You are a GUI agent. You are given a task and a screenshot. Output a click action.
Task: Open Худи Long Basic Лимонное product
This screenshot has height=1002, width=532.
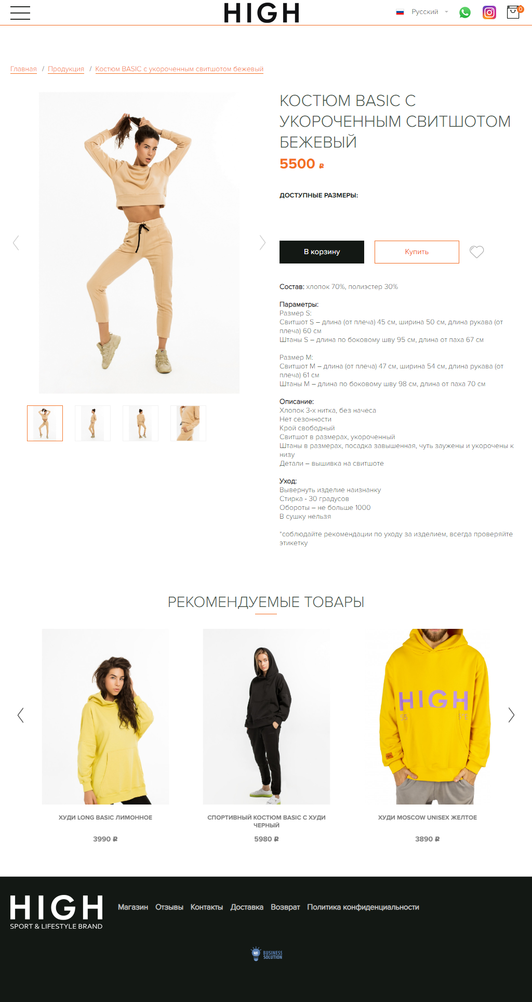105,818
